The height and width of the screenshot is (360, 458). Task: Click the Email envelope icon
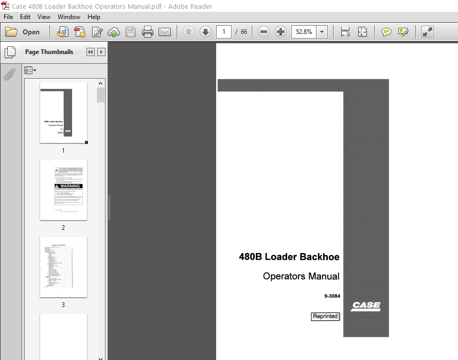(165, 32)
